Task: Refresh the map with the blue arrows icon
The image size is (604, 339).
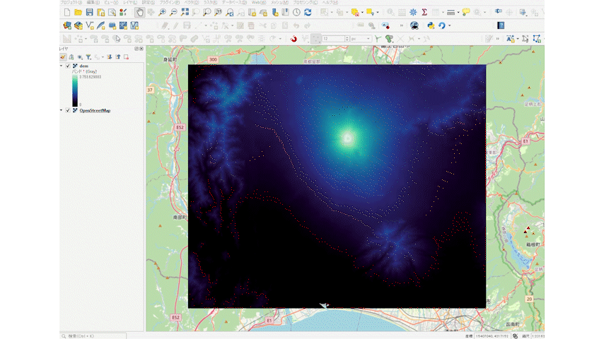Action: coord(308,12)
